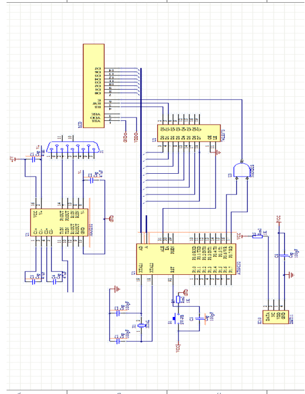Select the LCD display component
The image size is (305, 394).
tap(93, 86)
